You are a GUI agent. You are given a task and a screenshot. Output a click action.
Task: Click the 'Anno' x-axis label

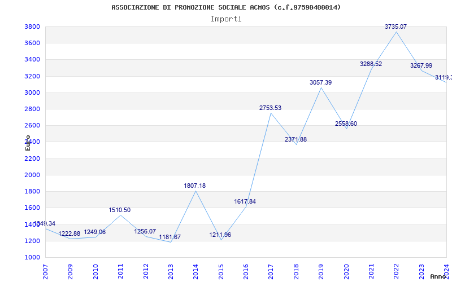[x=438, y=277]
